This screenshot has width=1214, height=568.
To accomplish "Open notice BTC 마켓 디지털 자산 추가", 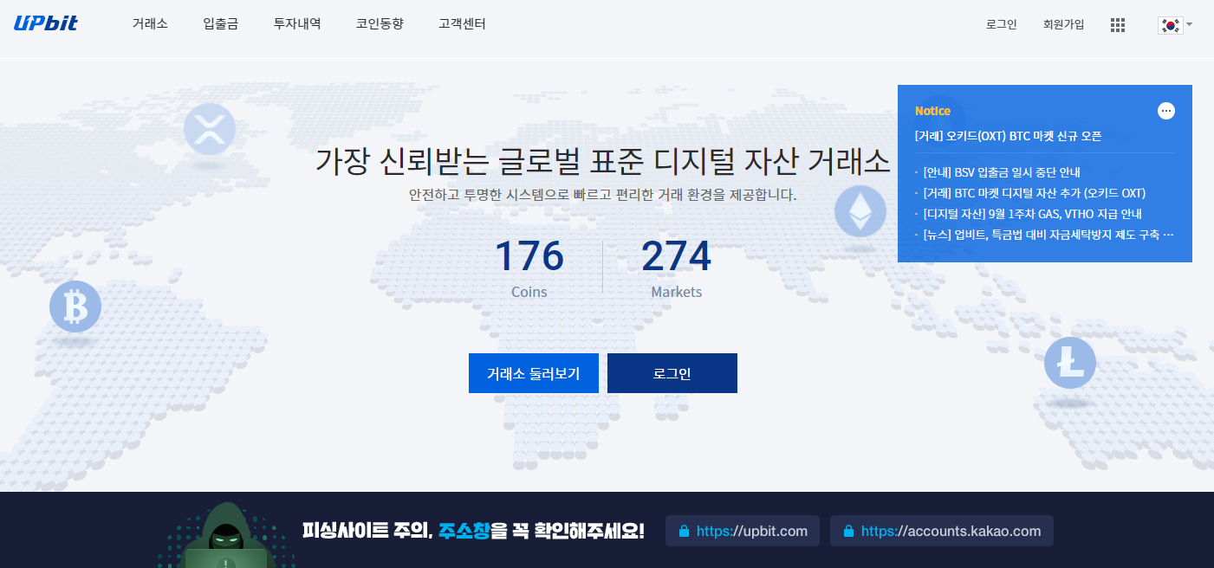I will pos(1035,193).
